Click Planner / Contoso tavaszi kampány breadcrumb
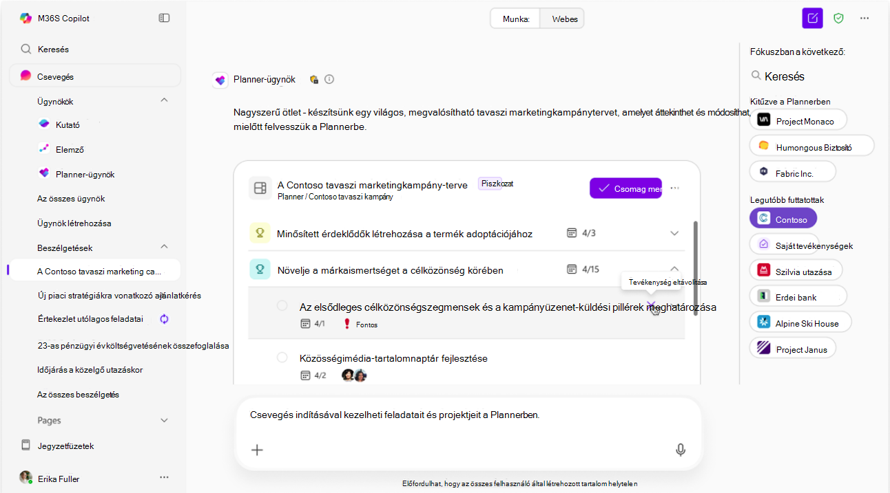The image size is (890, 493). (335, 197)
